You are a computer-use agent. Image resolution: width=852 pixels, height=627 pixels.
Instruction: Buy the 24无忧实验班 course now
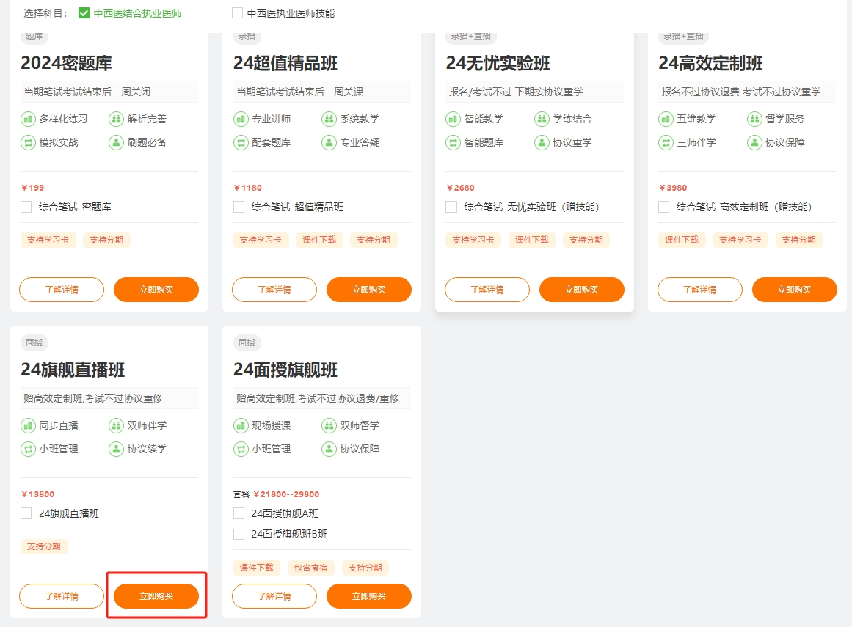click(x=581, y=290)
